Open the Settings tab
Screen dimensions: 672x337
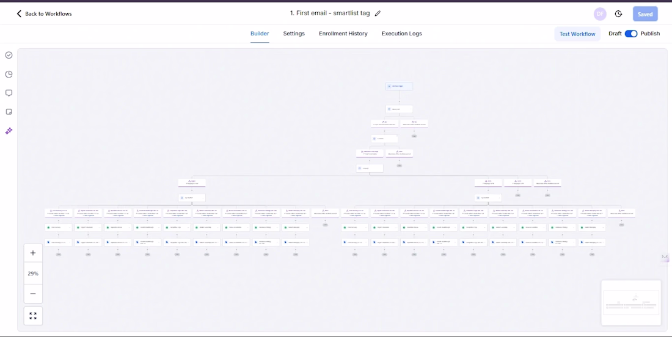pos(294,34)
